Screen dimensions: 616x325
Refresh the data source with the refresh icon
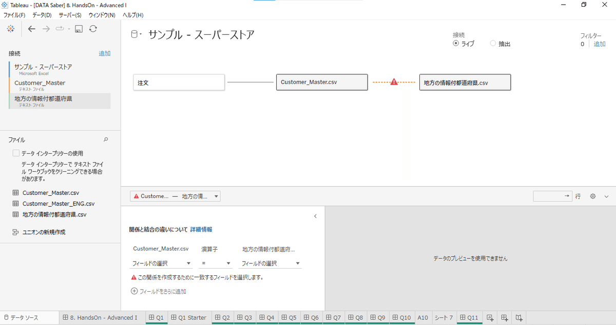[93, 29]
